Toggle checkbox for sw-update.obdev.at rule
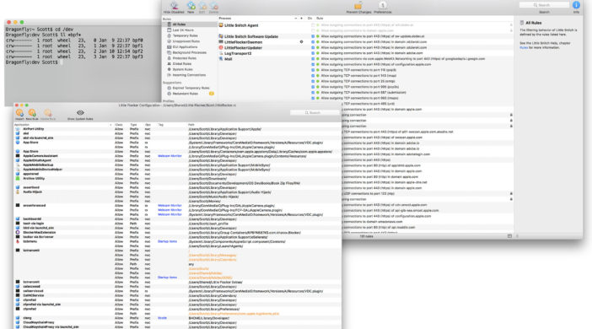The image size is (592, 329). pyautogui.click(x=313, y=36)
